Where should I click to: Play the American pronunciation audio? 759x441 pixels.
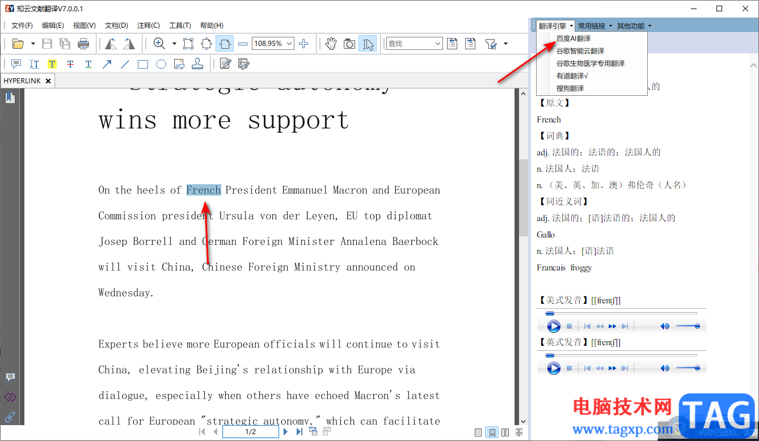coord(554,326)
